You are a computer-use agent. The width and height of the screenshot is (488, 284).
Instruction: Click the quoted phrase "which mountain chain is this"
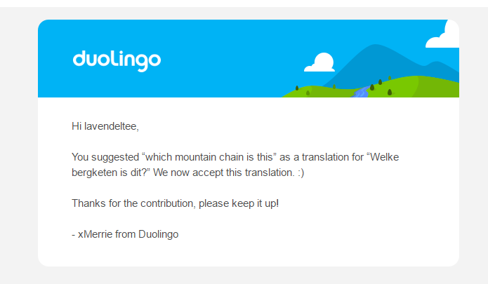point(209,157)
